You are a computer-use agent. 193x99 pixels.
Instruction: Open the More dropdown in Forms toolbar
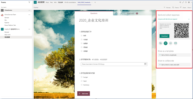[x=190, y=8]
